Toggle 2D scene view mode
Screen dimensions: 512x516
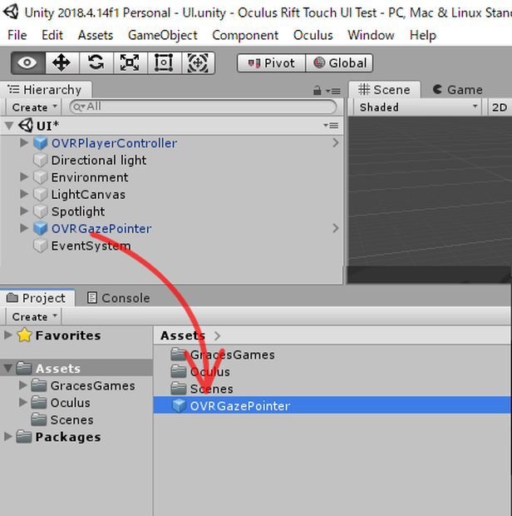point(500,107)
